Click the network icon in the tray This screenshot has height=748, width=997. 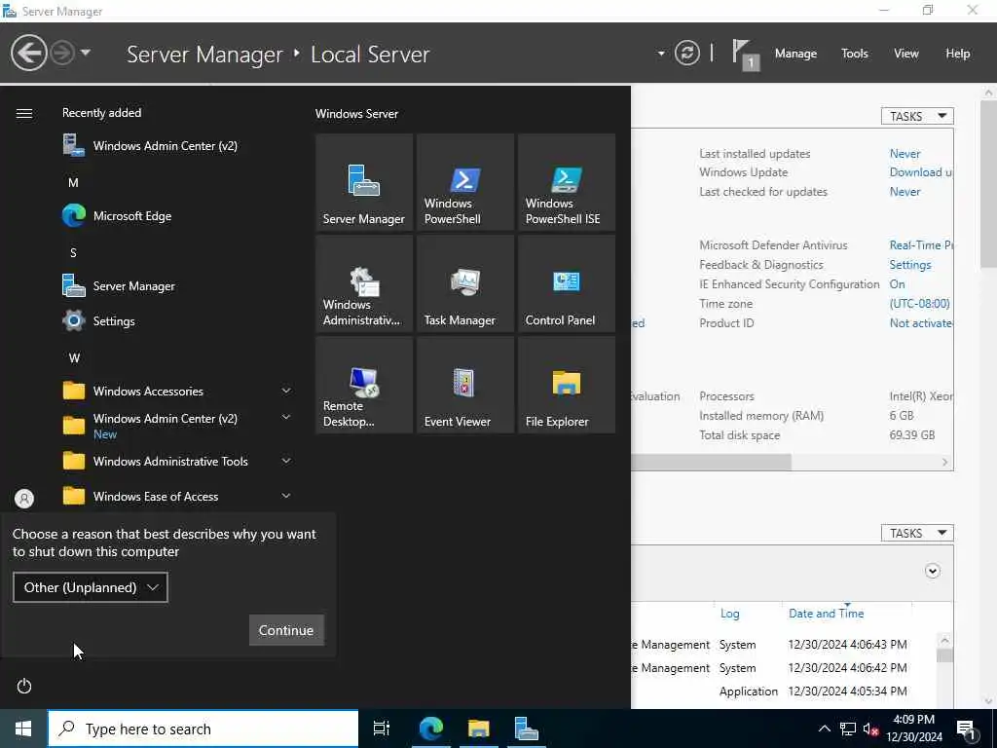[x=848, y=729]
